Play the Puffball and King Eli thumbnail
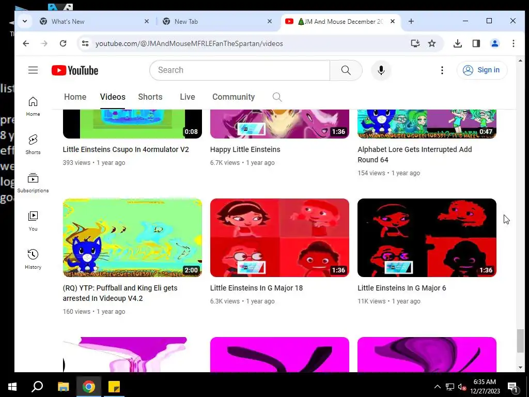Viewport: 529px width, 397px height. click(132, 238)
